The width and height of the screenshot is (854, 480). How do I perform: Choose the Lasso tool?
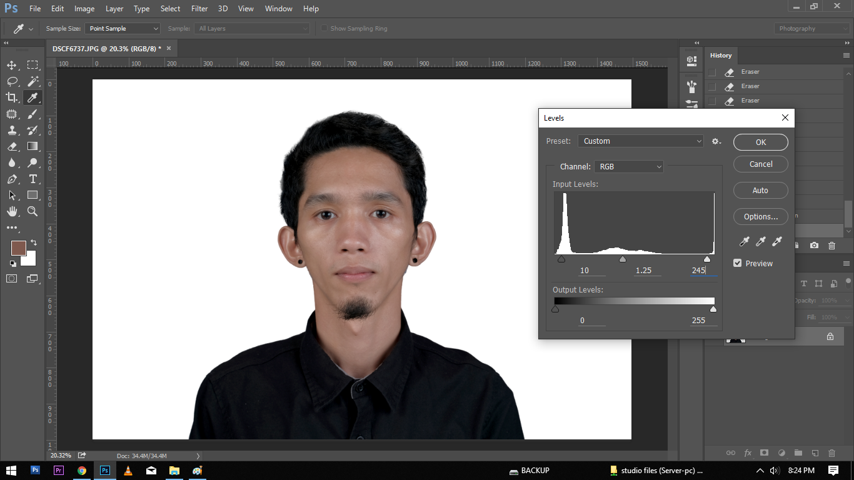tap(12, 81)
